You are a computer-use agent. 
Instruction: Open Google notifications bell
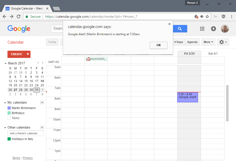point(213,28)
